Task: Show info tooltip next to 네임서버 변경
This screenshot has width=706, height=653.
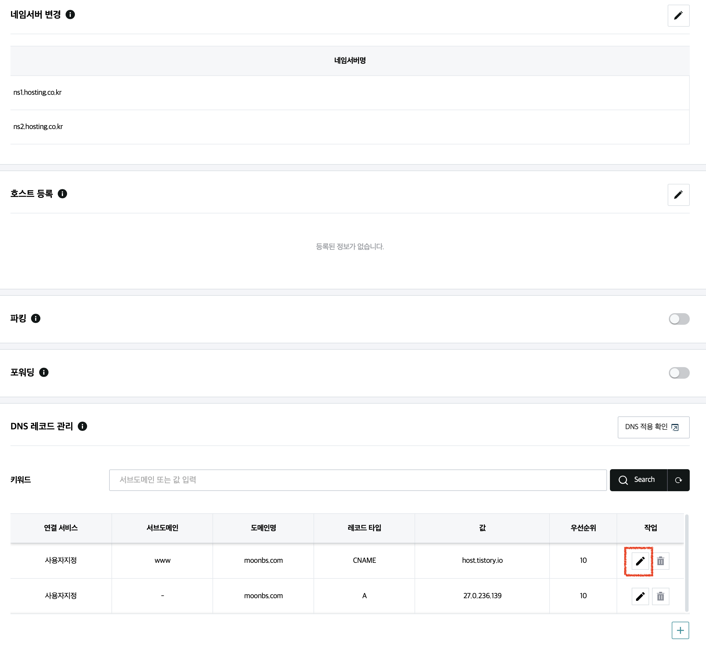Action: [x=70, y=14]
